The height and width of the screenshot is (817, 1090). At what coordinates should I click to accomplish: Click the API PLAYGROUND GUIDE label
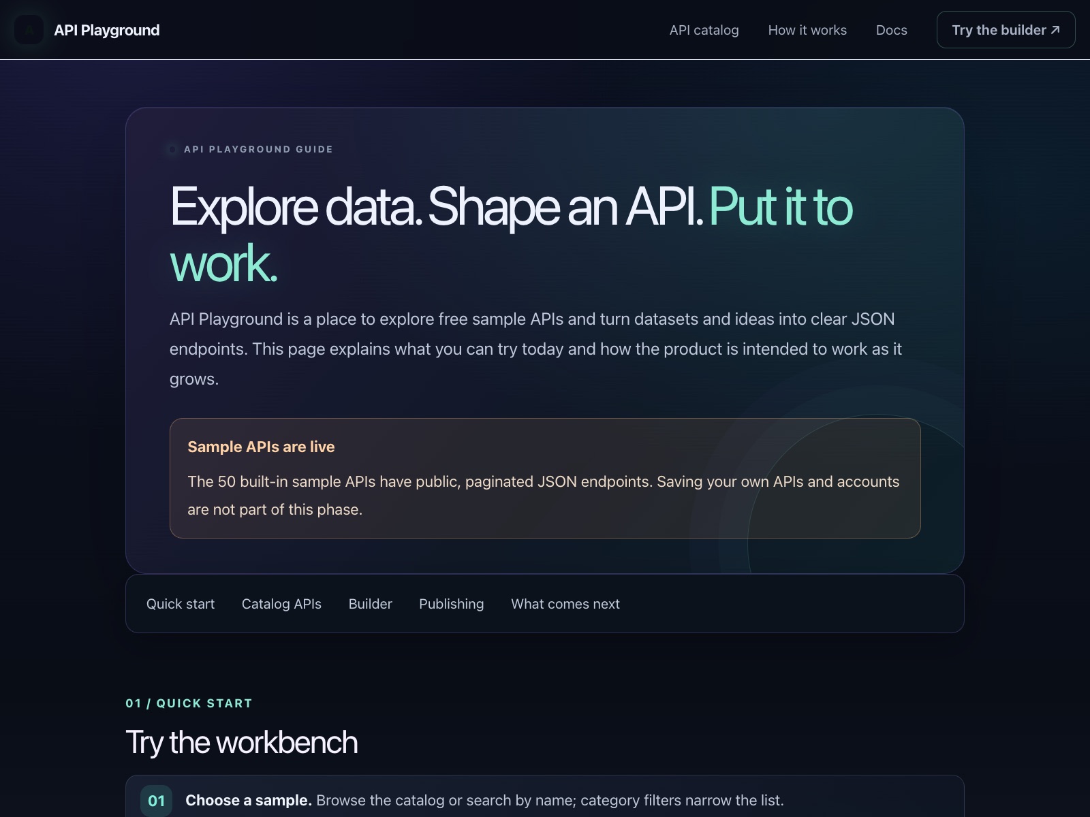pos(258,149)
